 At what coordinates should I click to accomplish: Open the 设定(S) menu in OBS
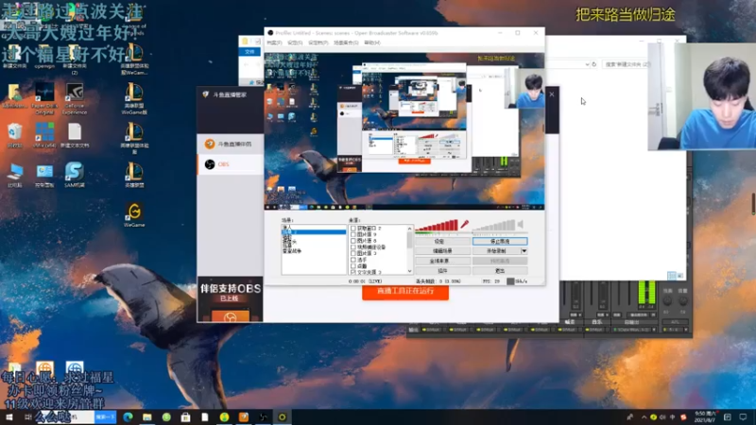(x=295, y=42)
